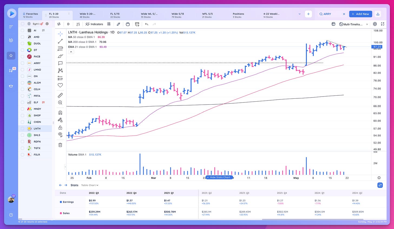The image size is (394, 229).
Task: Click the flag icon beside ELF
Action: click(x=43, y=102)
